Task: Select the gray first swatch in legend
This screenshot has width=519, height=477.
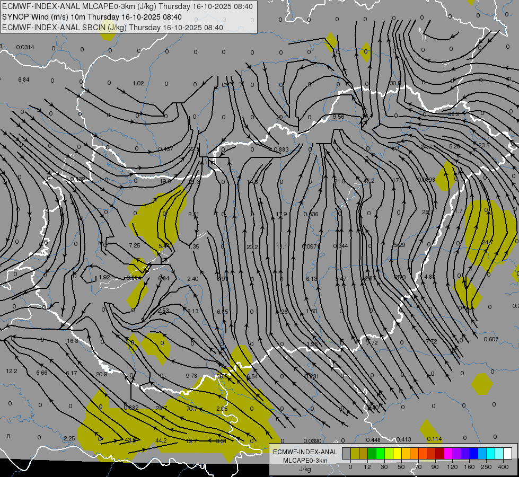Action: [x=346, y=453]
